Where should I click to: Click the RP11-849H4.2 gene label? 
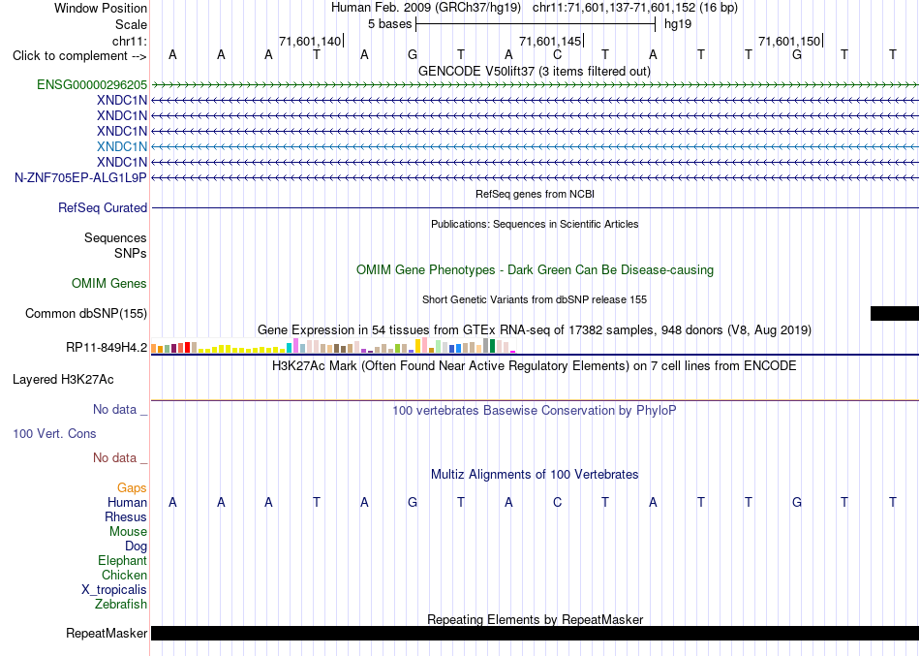coord(107,348)
